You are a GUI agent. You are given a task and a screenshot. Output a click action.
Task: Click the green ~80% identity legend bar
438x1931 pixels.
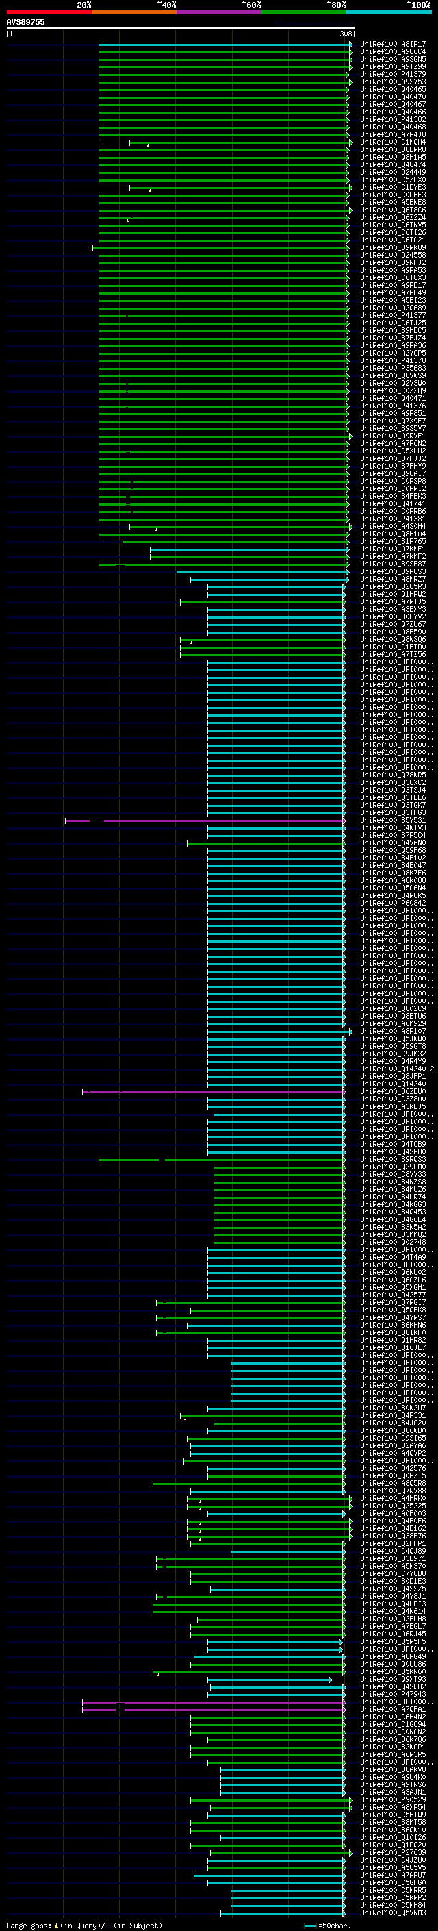click(x=304, y=12)
